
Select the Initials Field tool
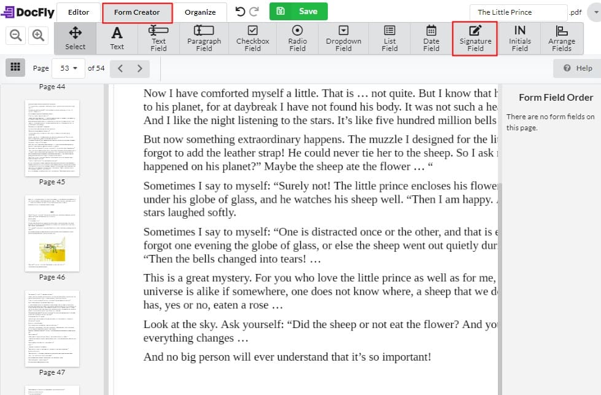(x=519, y=38)
